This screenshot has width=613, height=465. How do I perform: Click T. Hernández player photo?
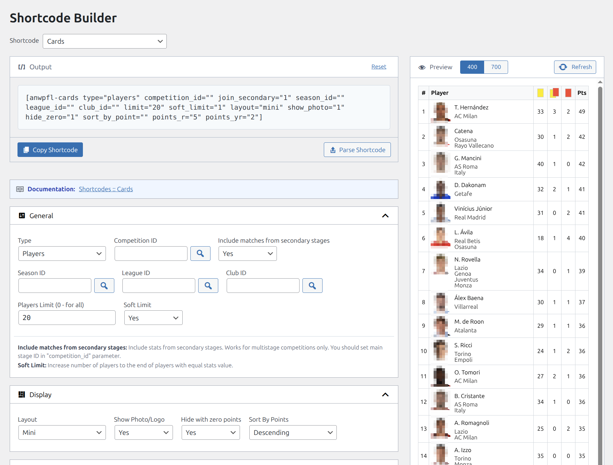point(440,112)
